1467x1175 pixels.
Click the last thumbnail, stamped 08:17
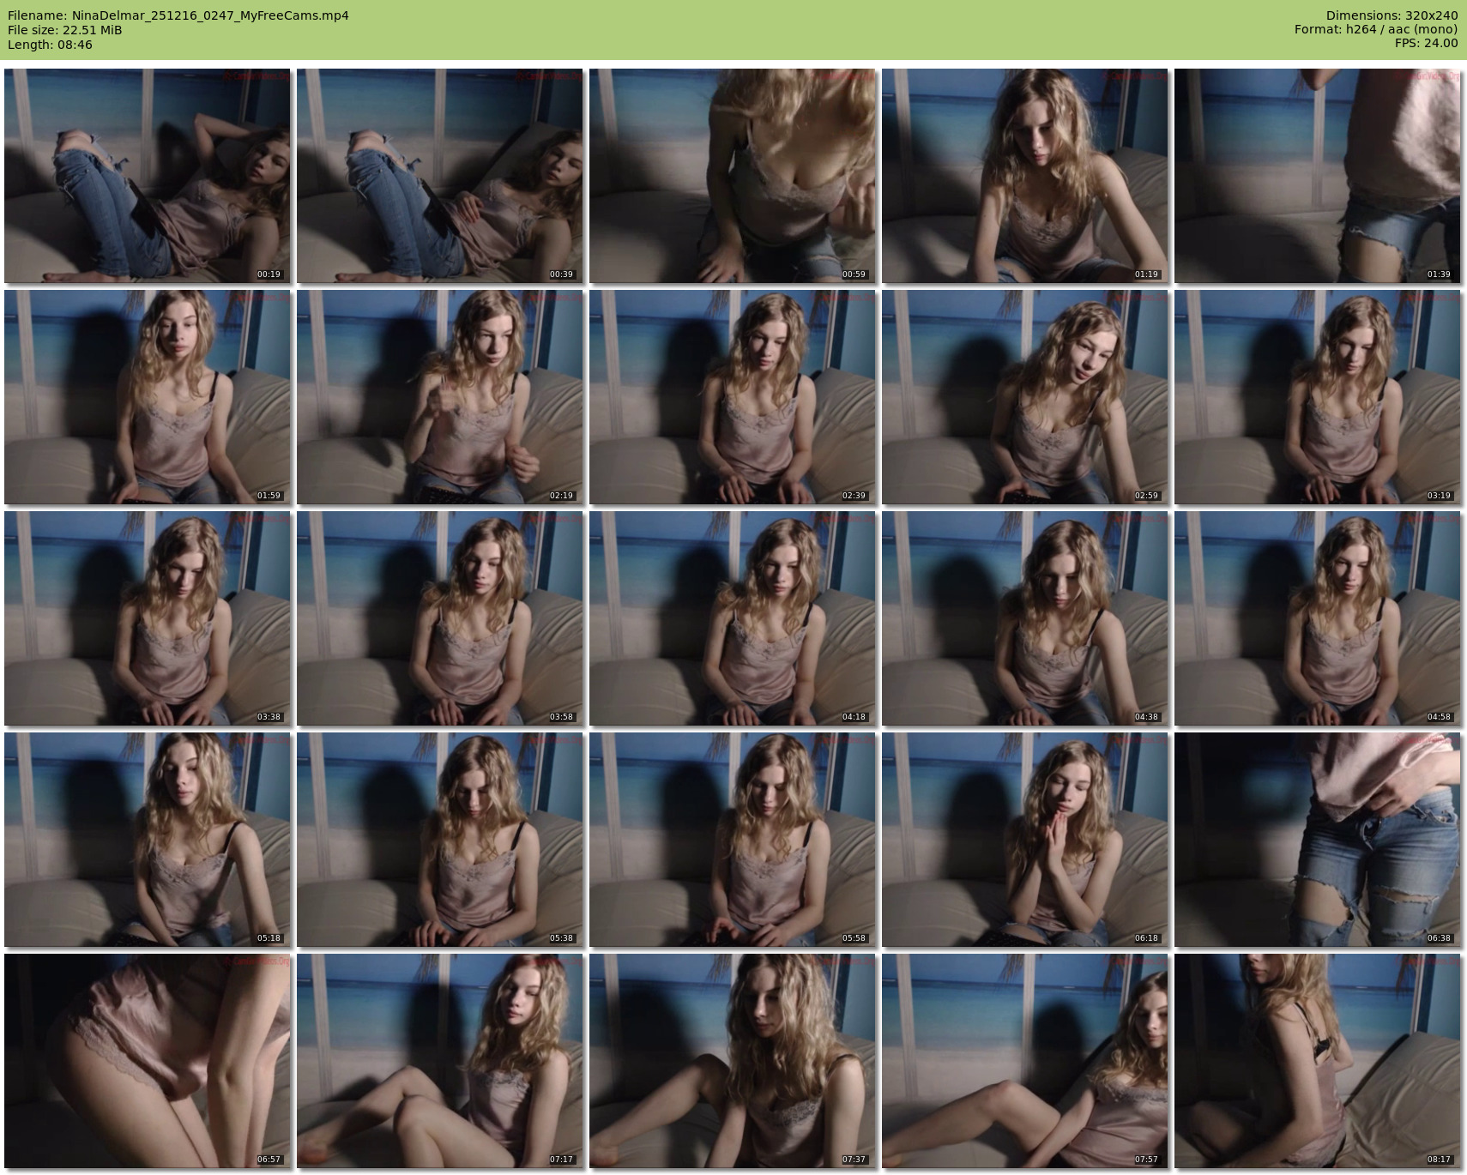1318,1061
